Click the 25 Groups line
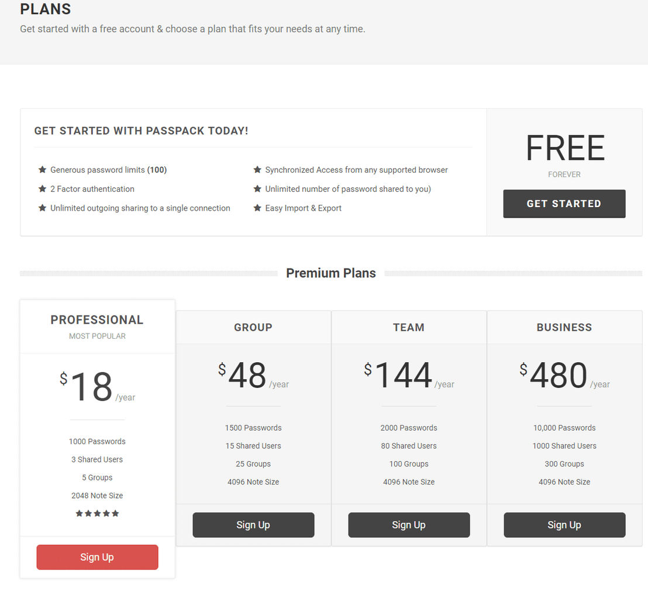Viewport: 648px width, 601px height. coord(253,463)
